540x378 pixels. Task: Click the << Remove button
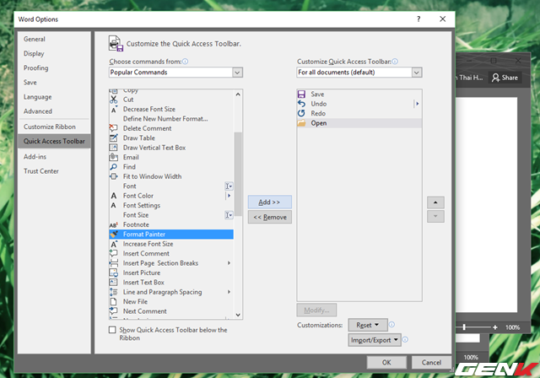(270, 218)
